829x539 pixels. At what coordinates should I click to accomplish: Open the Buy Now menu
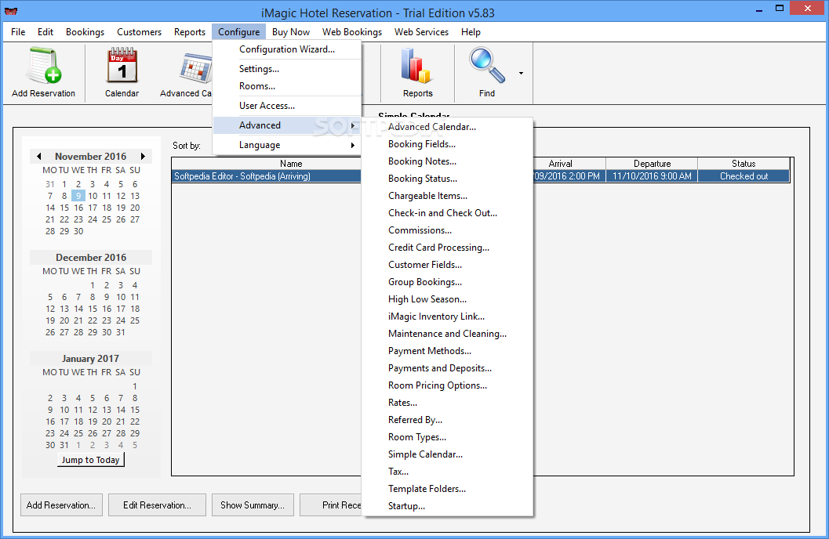click(291, 31)
